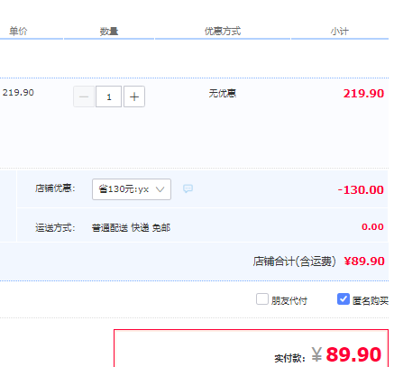Click the 数量 column header
Screen dimensions: 394x367
[109, 31]
